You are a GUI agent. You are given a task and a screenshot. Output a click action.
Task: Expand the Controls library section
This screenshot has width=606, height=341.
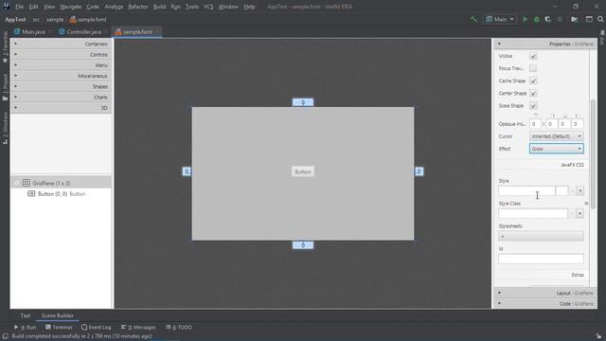pos(61,55)
